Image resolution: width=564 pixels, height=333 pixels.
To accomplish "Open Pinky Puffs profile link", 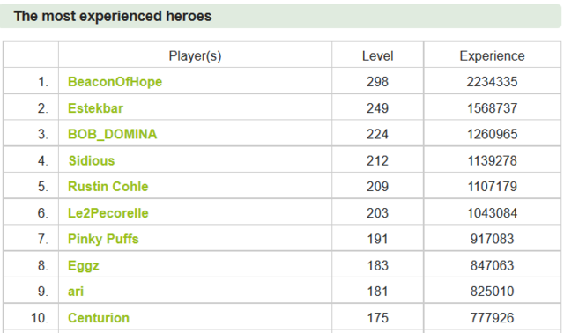I will (103, 239).
